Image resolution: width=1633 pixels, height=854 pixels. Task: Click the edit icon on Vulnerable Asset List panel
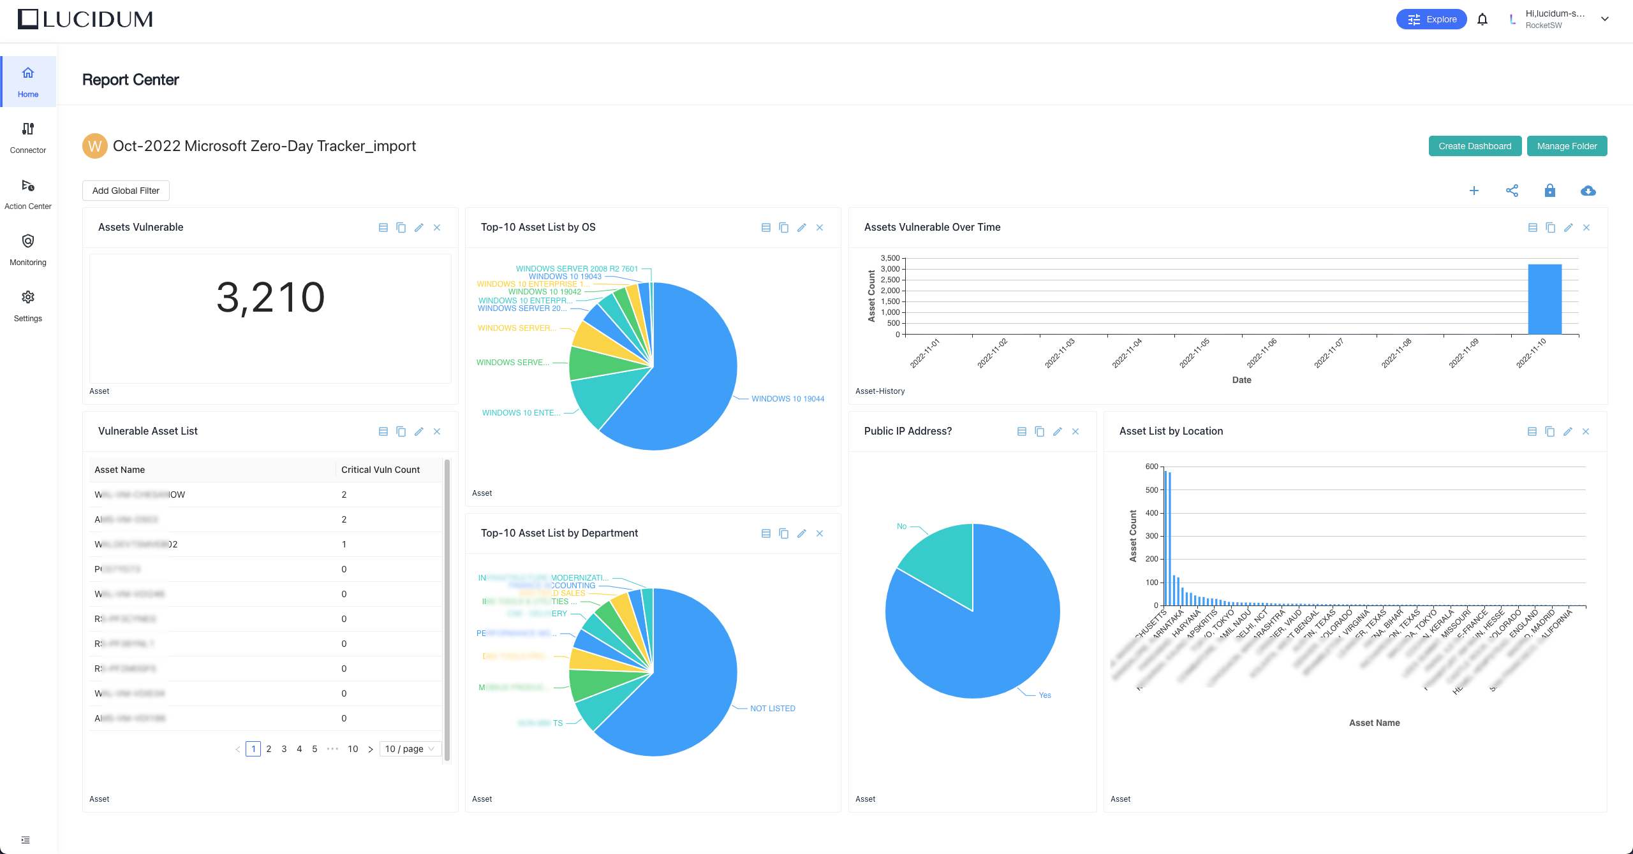pyautogui.click(x=419, y=431)
